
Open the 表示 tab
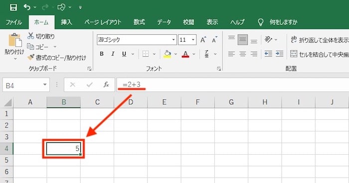coord(212,22)
